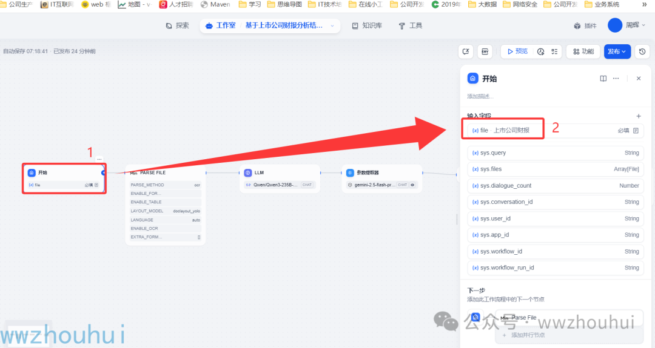Open the 地图 bookmark with chart icon
This screenshot has height=348, width=655.
(x=135, y=4)
